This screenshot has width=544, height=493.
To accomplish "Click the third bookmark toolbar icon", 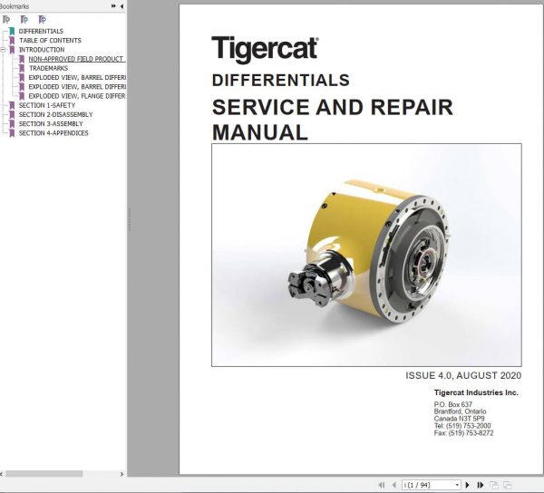I will click(x=42, y=19).
